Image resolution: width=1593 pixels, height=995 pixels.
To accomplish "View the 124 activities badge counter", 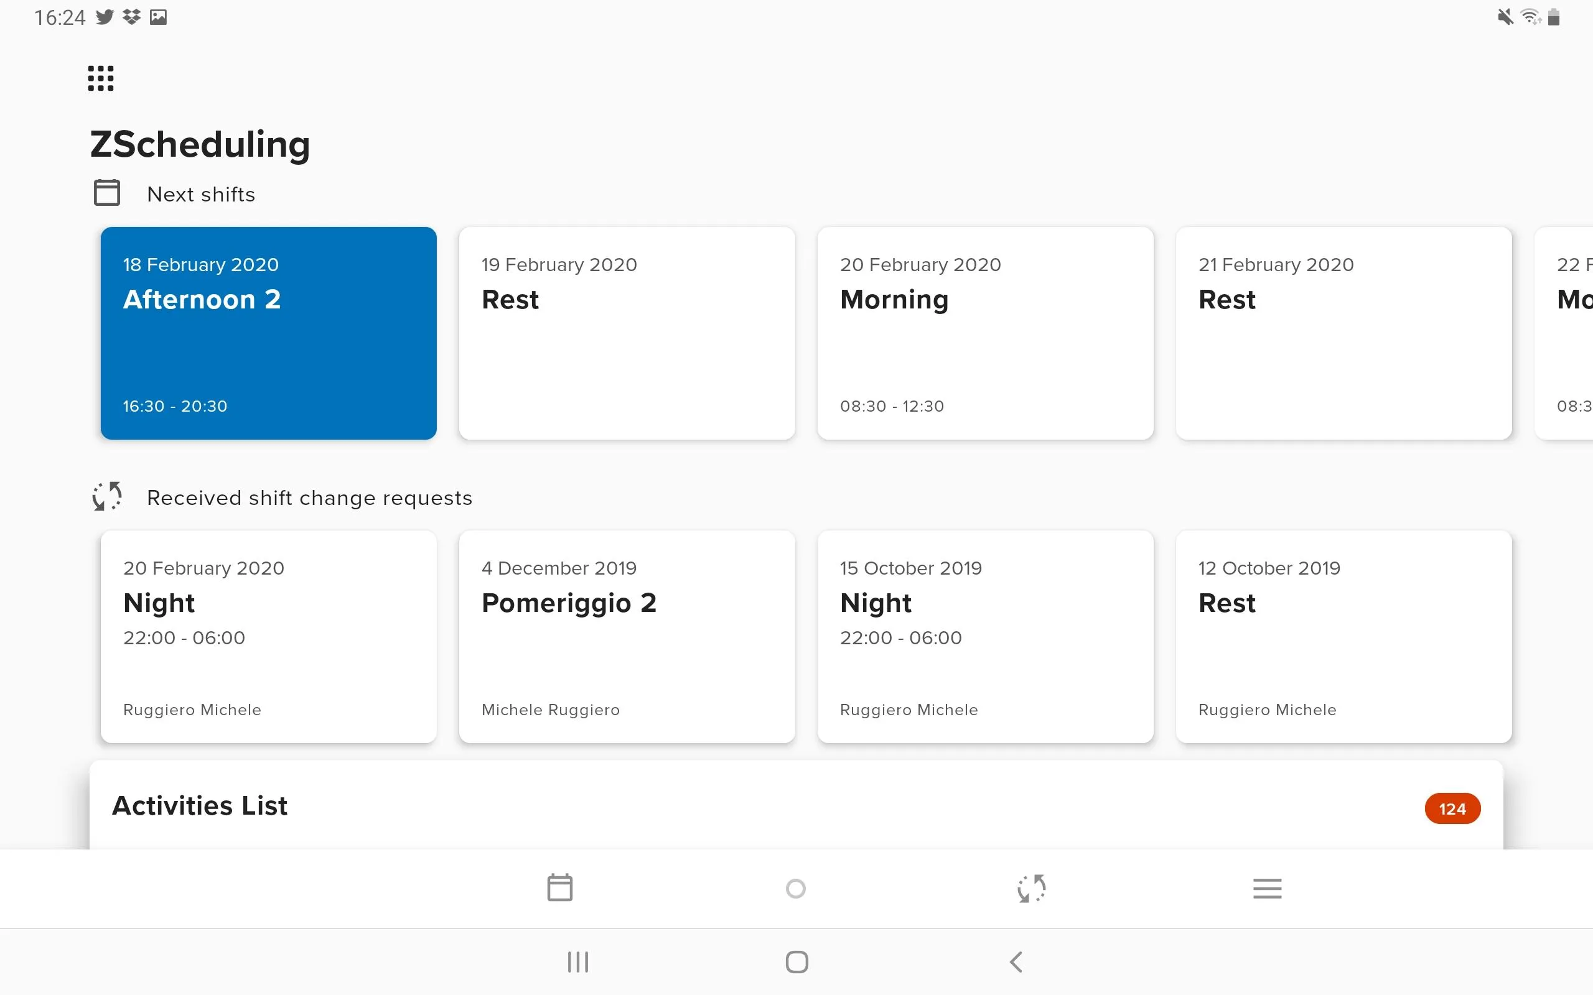I will pos(1451,807).
